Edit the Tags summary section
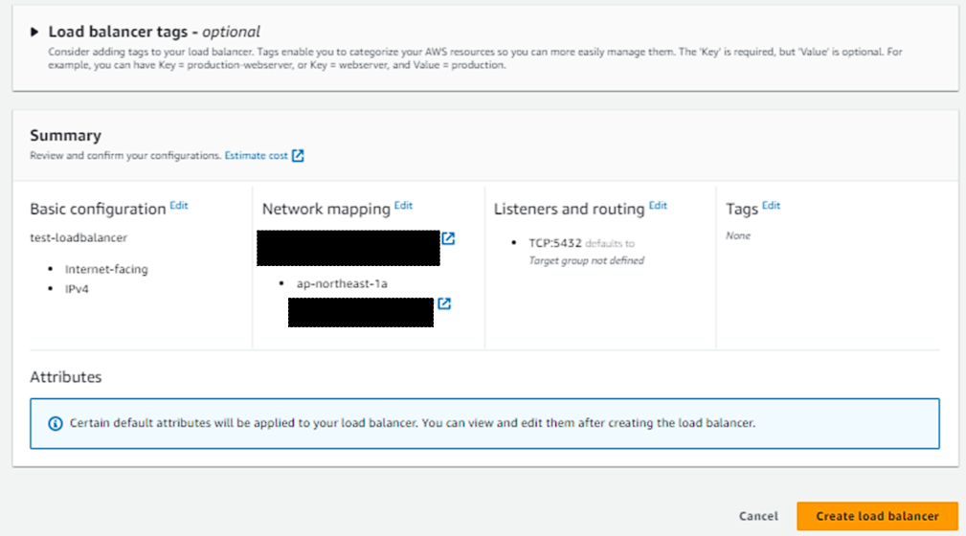This screenshot has height=536, width=966. pyautogui.click(x=771, y=206)
